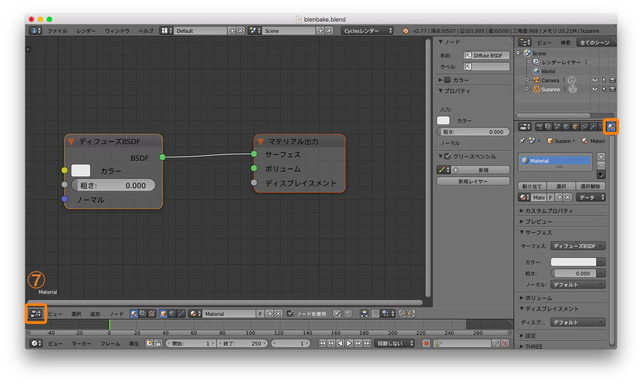The image size is (642, 385).
Task: Open the サーフェス shader dropdown ディフューズBSDF
Action: (x=578, y=246)
